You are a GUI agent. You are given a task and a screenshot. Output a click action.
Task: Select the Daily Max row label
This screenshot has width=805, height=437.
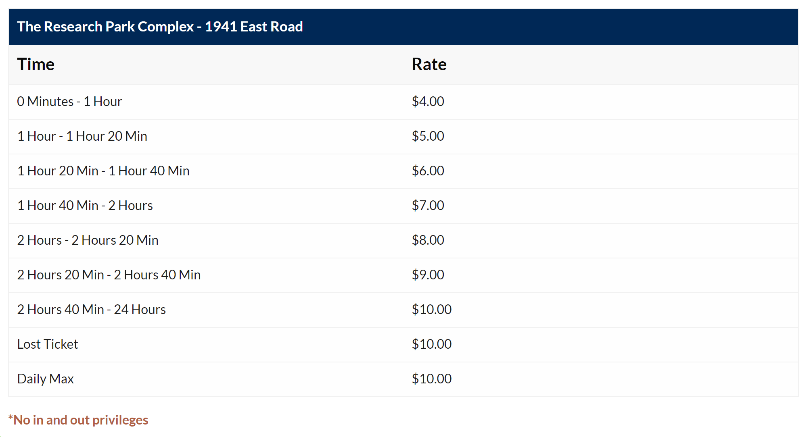point(45,379)
